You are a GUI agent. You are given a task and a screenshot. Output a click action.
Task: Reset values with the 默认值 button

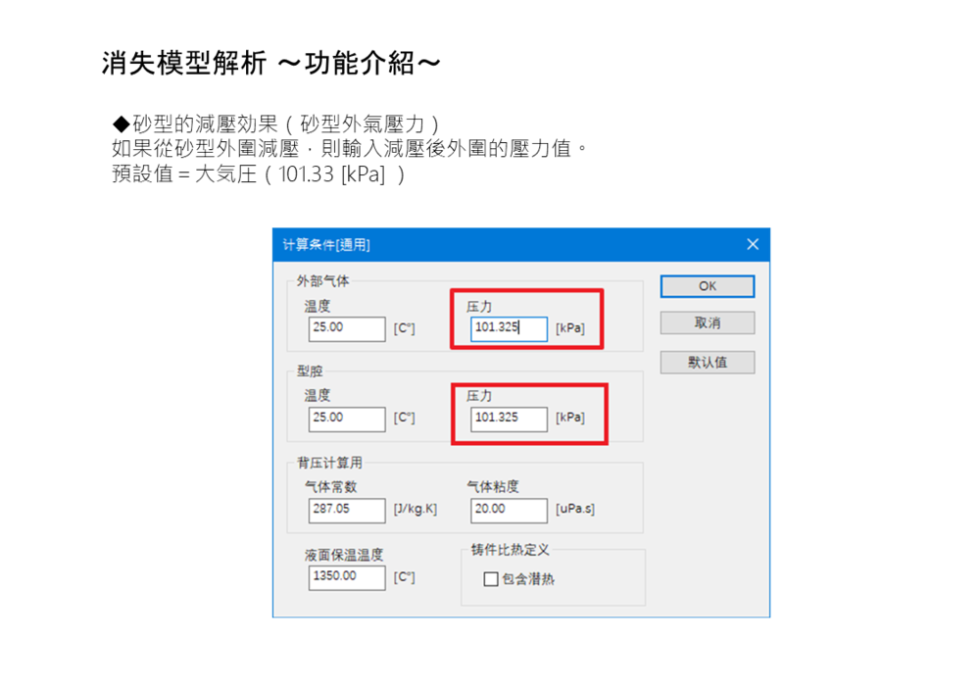[x=707, y=362]
